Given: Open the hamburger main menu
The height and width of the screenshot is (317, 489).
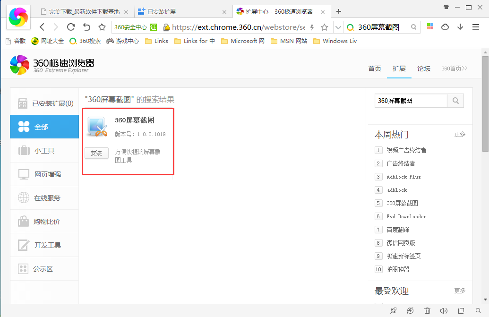Looking at the screenshot, I should click(476, 27).
